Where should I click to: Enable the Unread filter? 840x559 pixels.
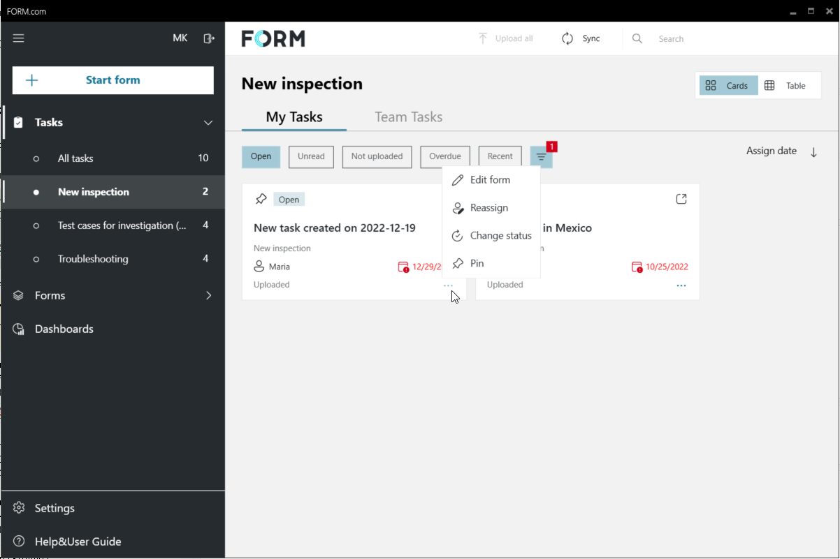pos(311,156)
